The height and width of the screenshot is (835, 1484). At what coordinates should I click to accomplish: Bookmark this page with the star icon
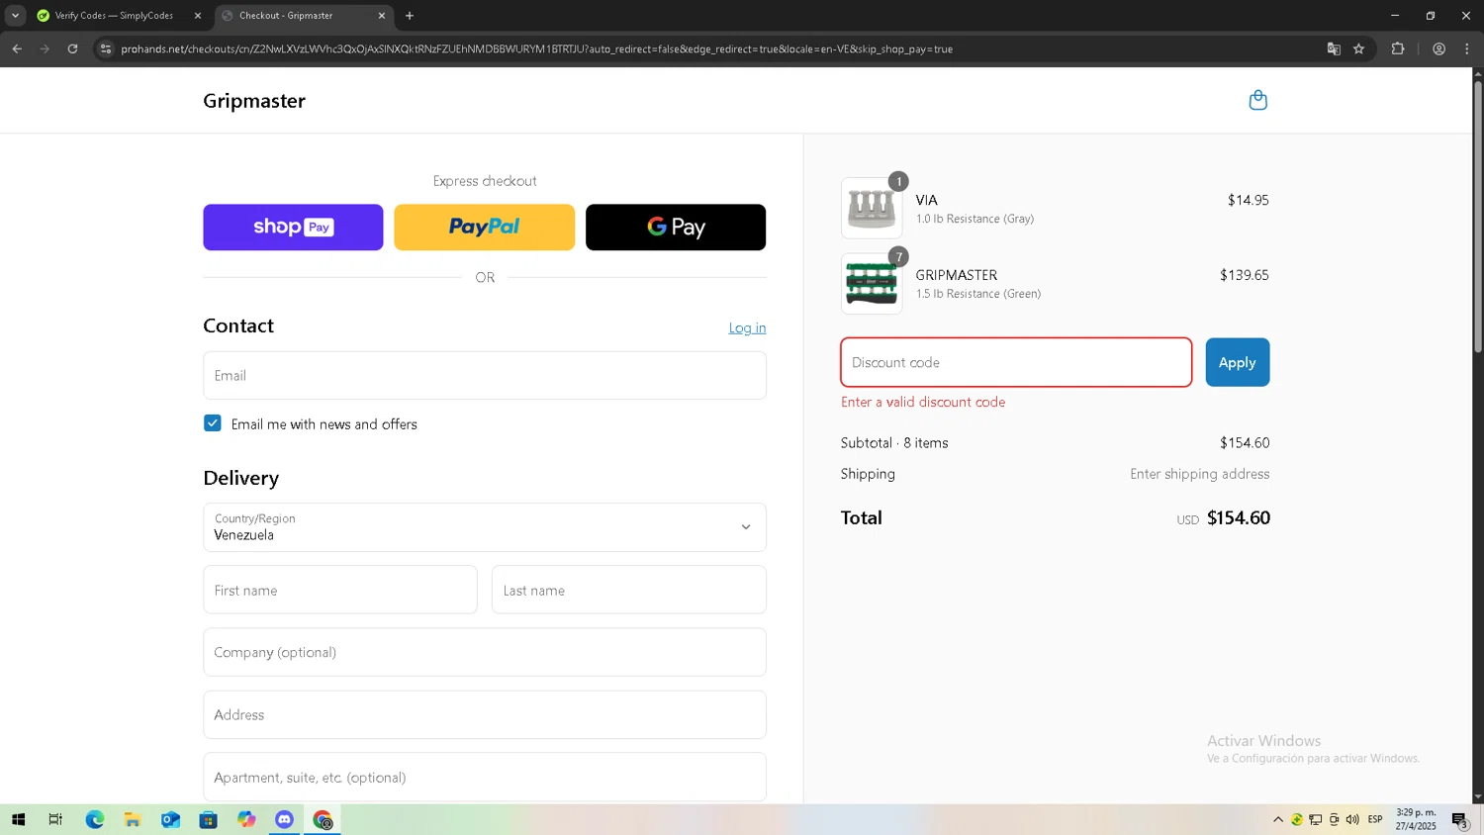pyautogui.click(x=1358, y=48)
